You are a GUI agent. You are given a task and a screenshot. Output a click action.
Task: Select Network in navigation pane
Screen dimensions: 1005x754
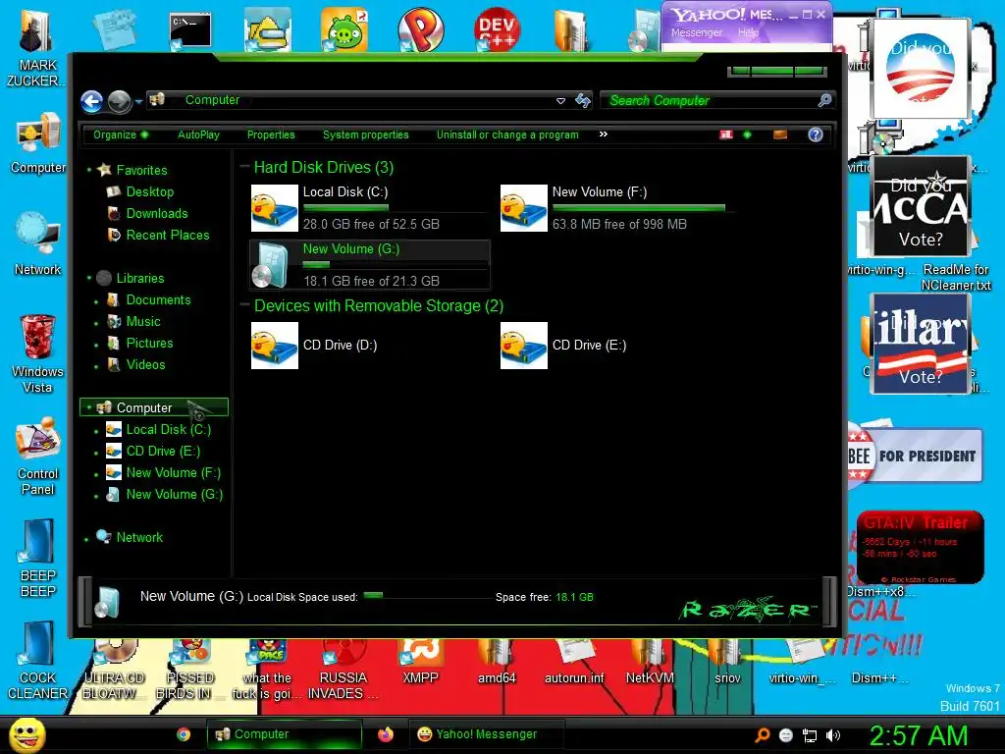[x=139, y=537]
